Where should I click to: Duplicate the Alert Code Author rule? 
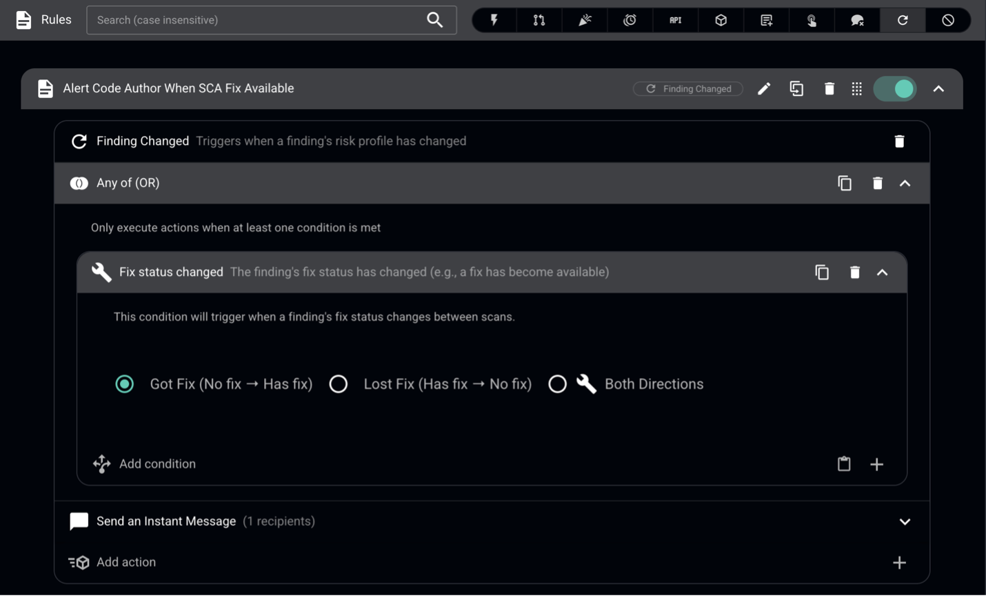point(796,88)
